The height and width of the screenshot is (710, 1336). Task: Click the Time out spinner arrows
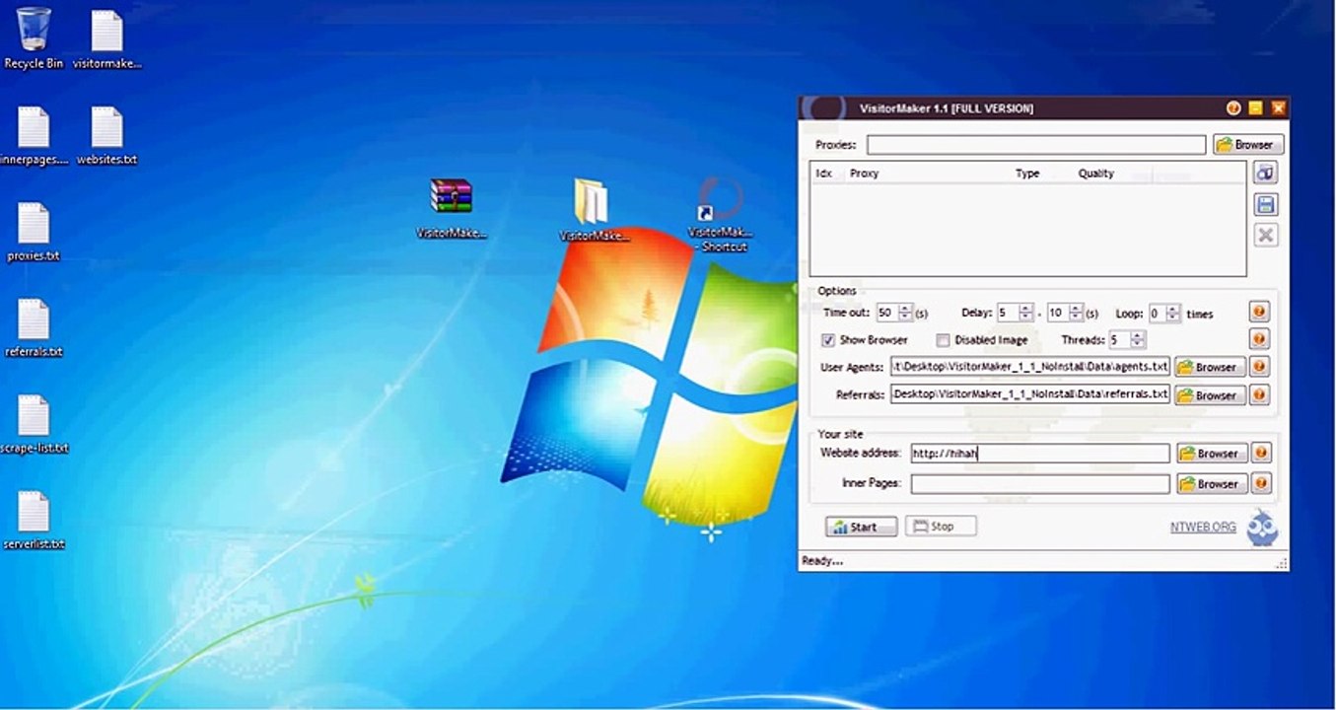pyautogui.click(x=906, y=313)
